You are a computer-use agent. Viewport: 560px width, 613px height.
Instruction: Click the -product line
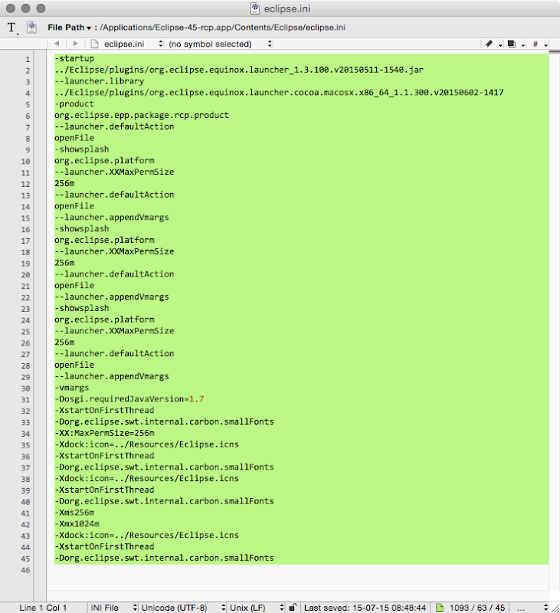click(74, 103)
